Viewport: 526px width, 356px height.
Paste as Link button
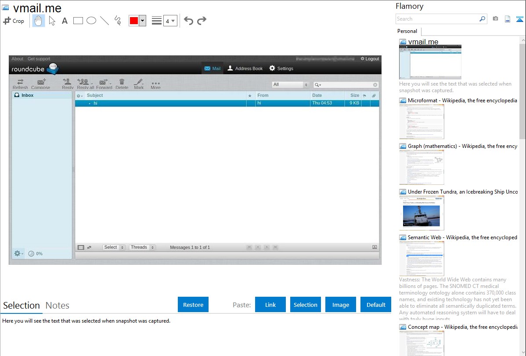(270, 305)
